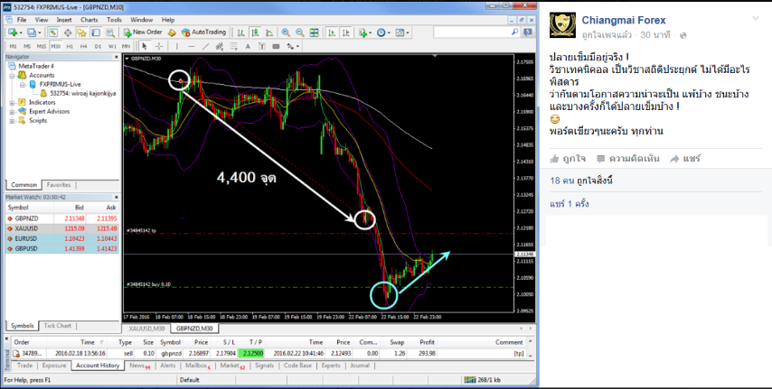Switch to the XAUUSD,M30 chart tab

pos(146,329)
